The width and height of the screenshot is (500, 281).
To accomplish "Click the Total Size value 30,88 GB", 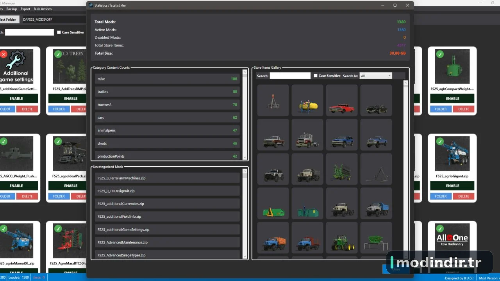I will [x=397, y=53].
